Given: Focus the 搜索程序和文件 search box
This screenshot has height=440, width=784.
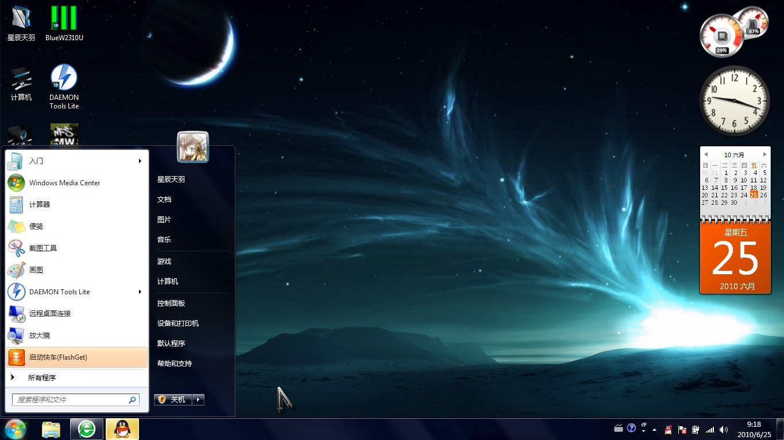Looking at the screenshot, I should pyautogui.click(x=76, y=400).
